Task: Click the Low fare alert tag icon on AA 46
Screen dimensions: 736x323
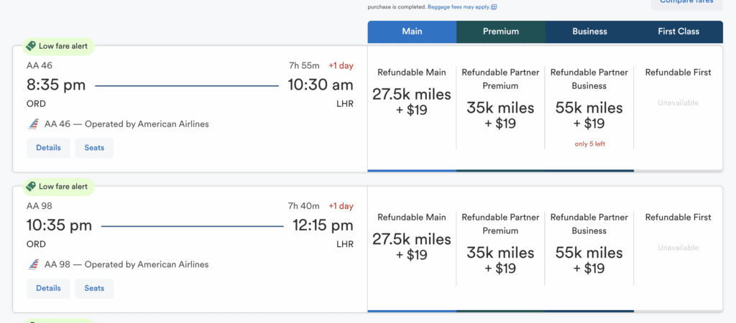Action: (x=31, y=46)
